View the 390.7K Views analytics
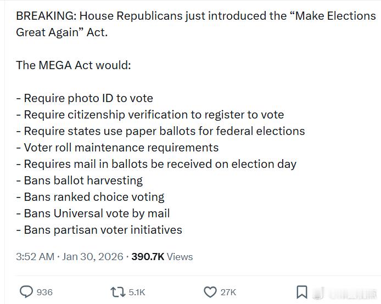 162,257
